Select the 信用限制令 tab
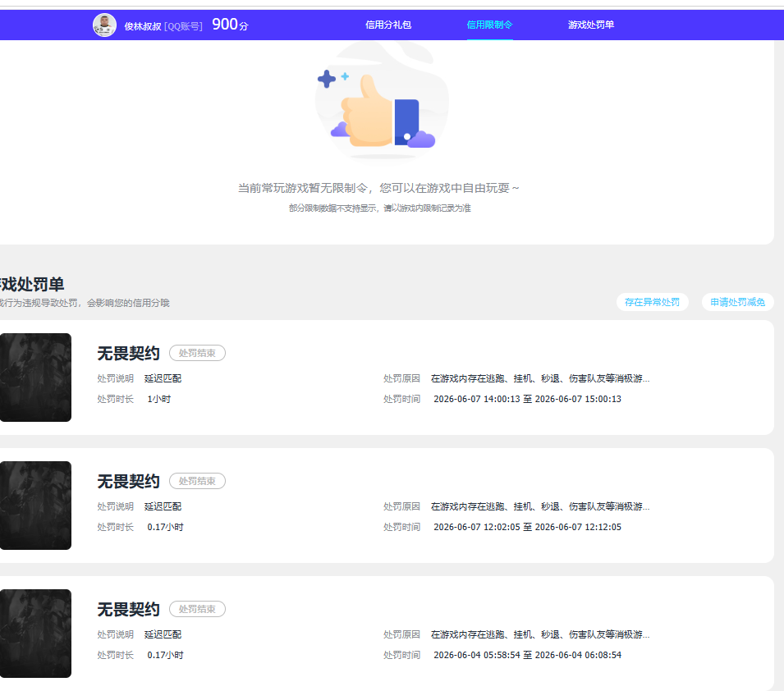This screenshot has height=691, width=784. [489, 25]
